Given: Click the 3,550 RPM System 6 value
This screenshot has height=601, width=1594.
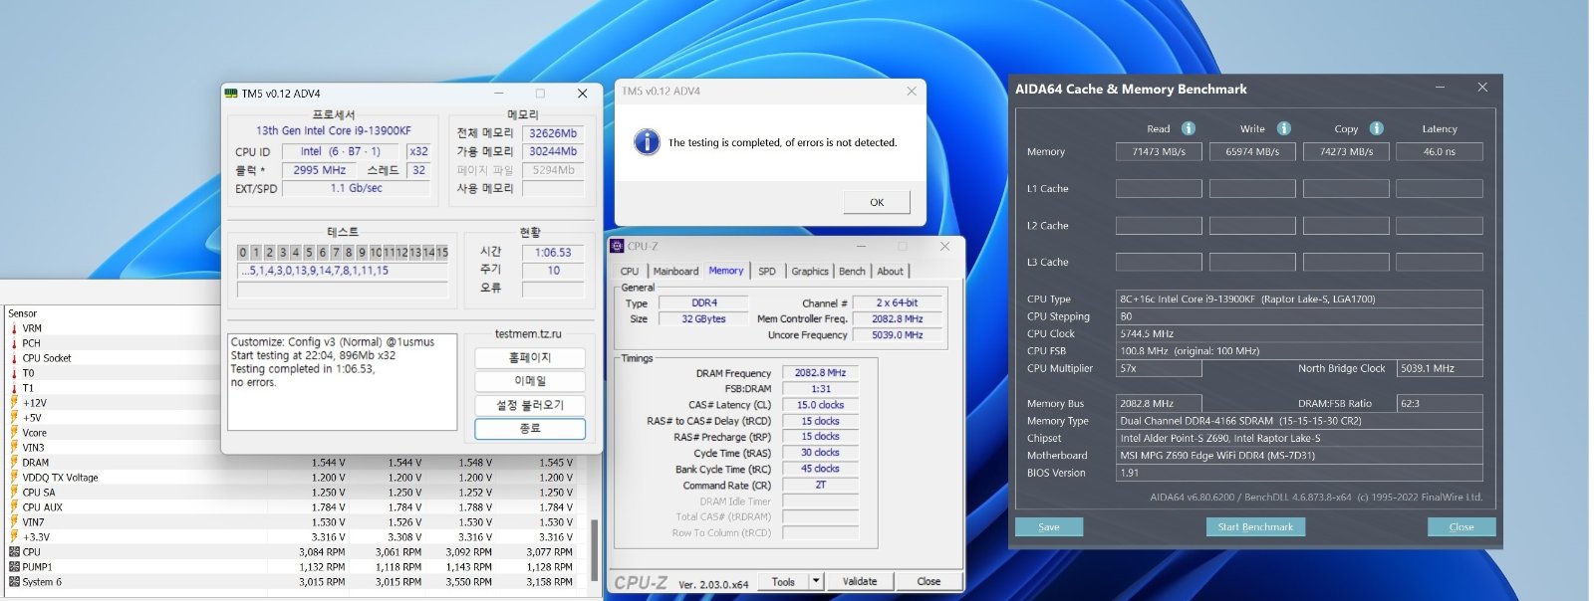Looking at the screenshot, I should pyautogui.click(x=468, y=582).
